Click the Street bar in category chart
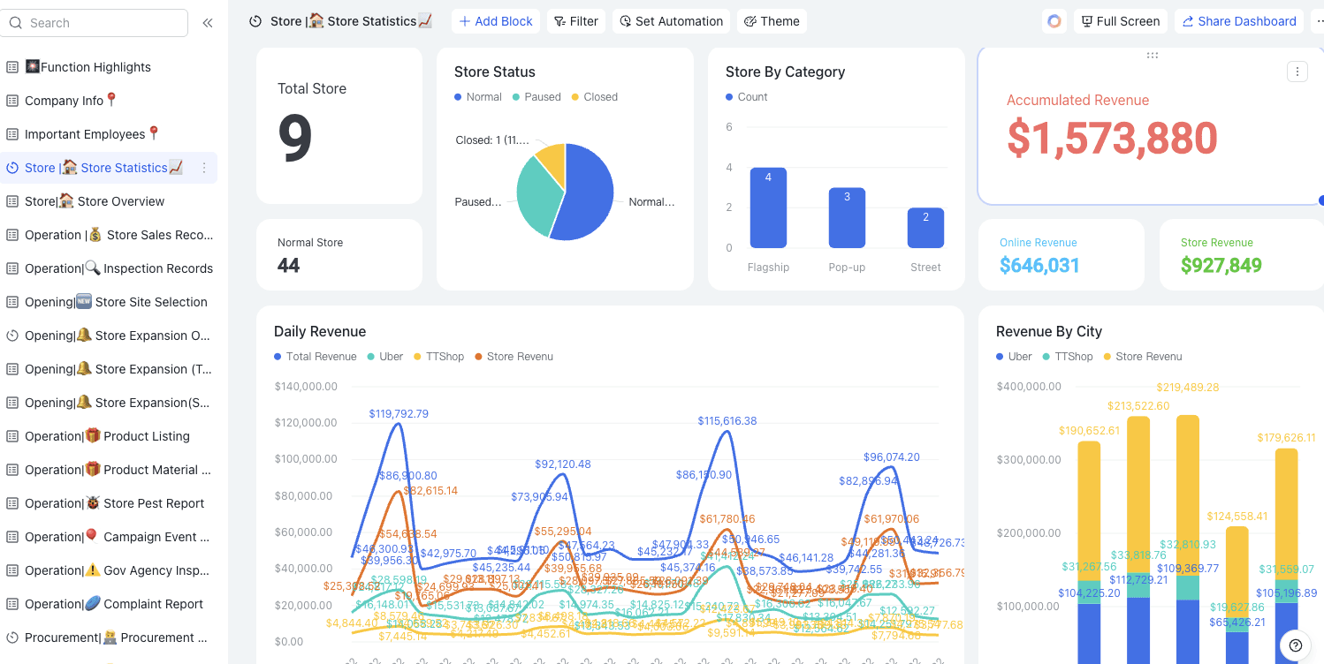 click(x=925, y=228)
